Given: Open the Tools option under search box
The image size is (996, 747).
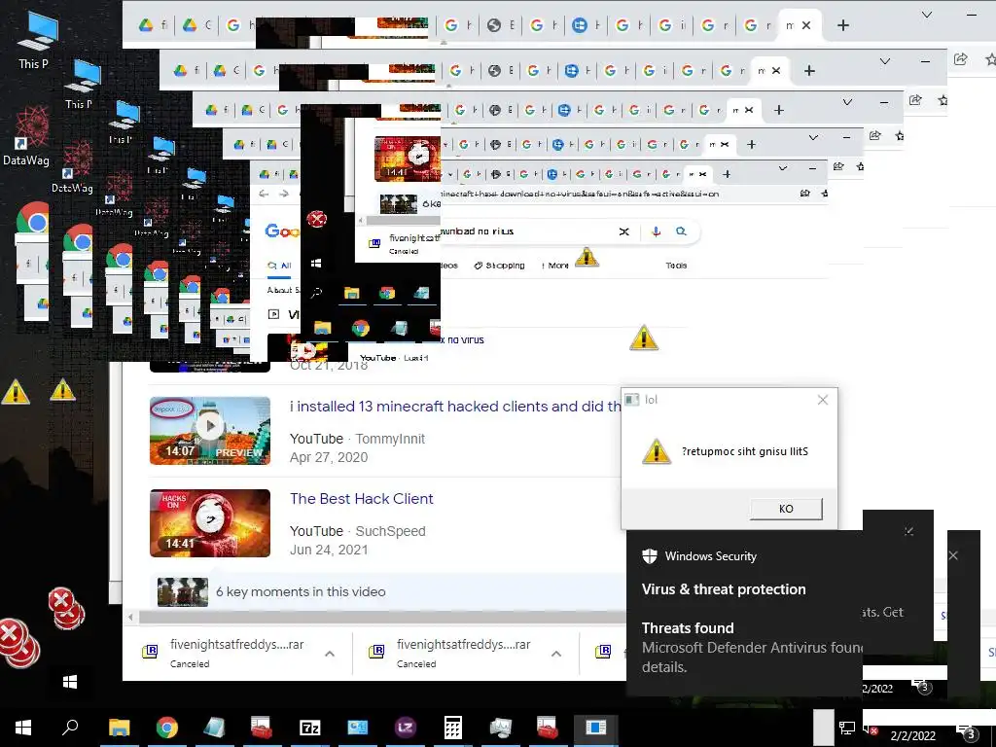Looking at the screenshot, I should [676, 266].
